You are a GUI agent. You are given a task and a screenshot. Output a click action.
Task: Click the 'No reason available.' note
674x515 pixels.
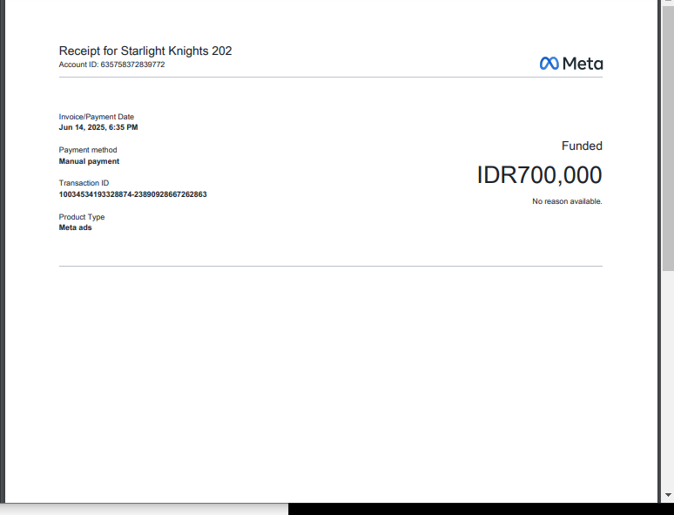point(567,201)
